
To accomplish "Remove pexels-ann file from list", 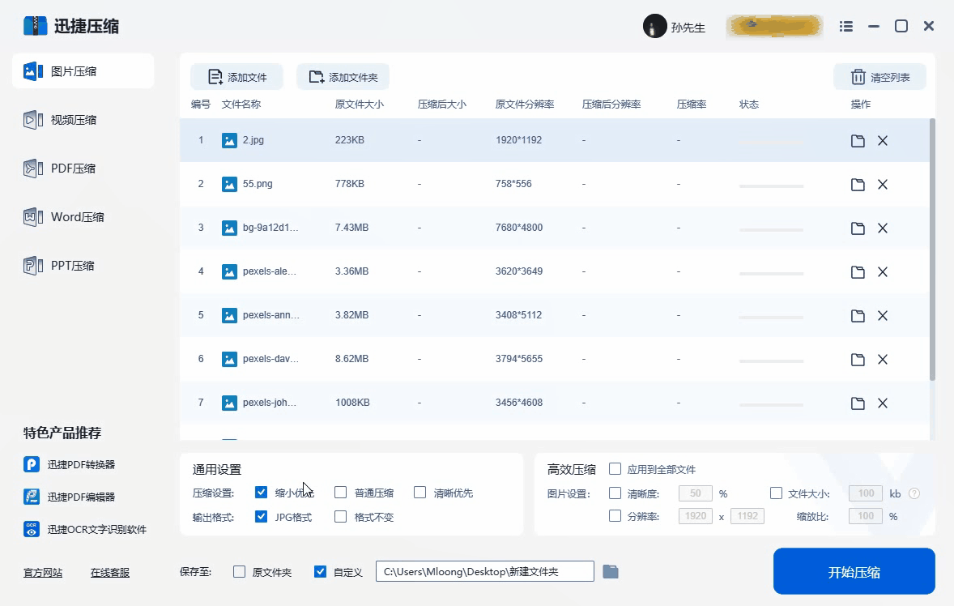I will pos(883,316).
